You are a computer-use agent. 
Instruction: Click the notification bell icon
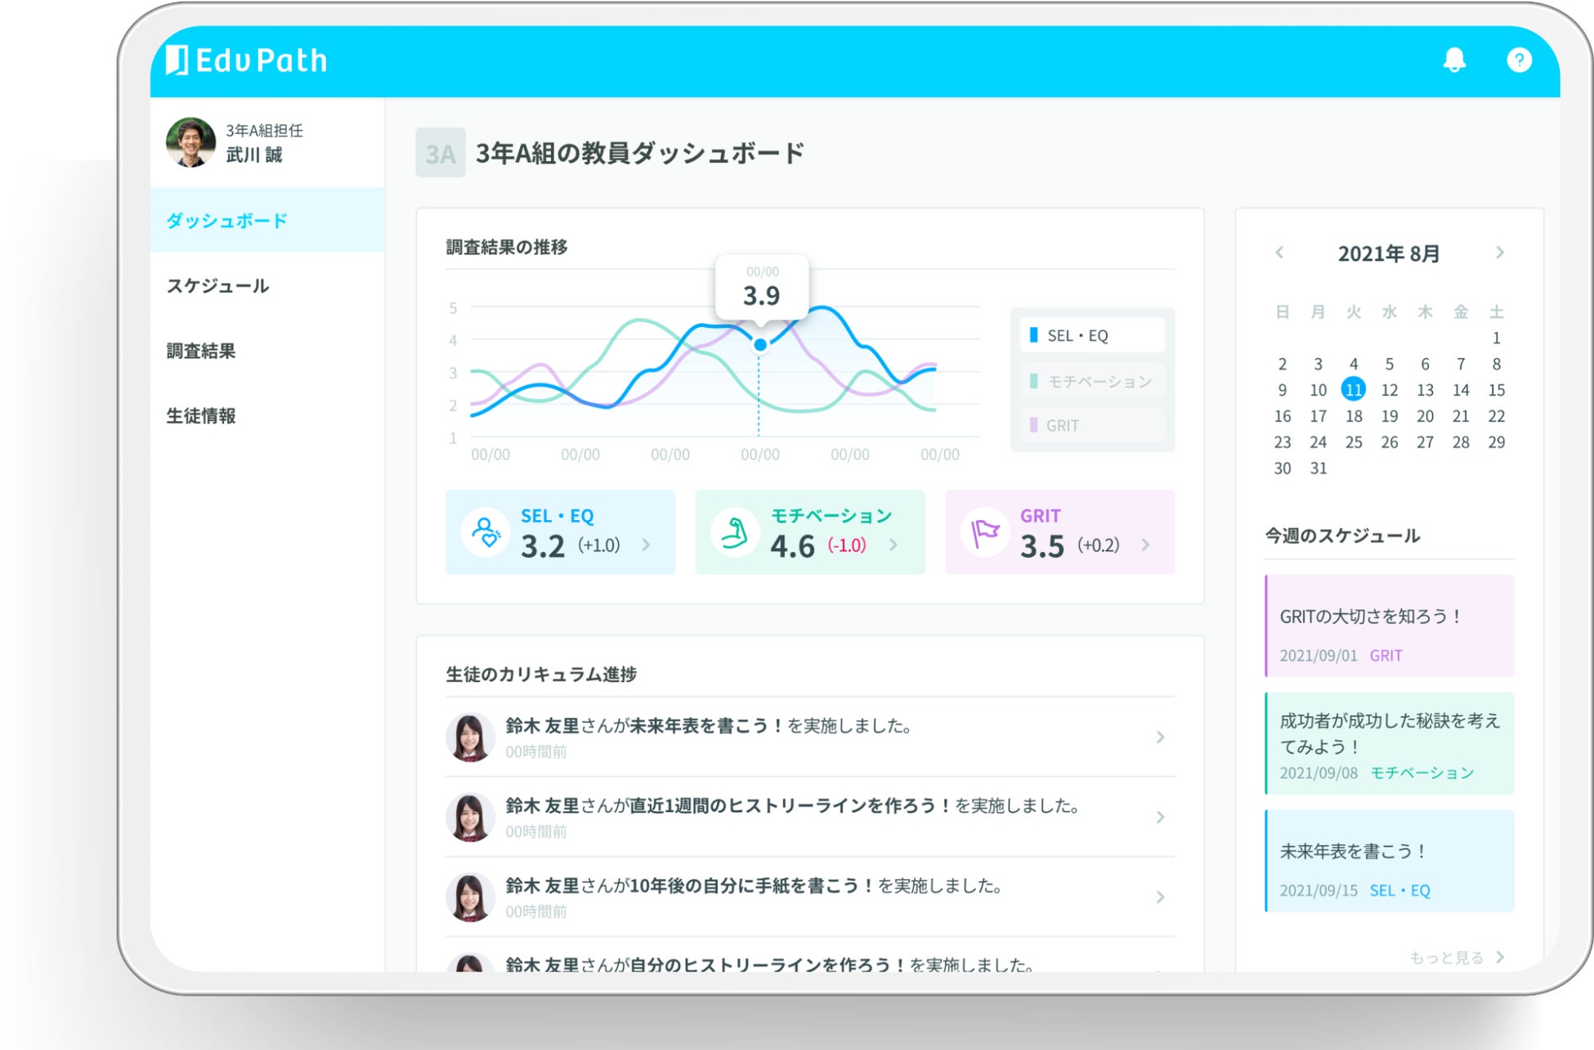(x=1454, y=60)
